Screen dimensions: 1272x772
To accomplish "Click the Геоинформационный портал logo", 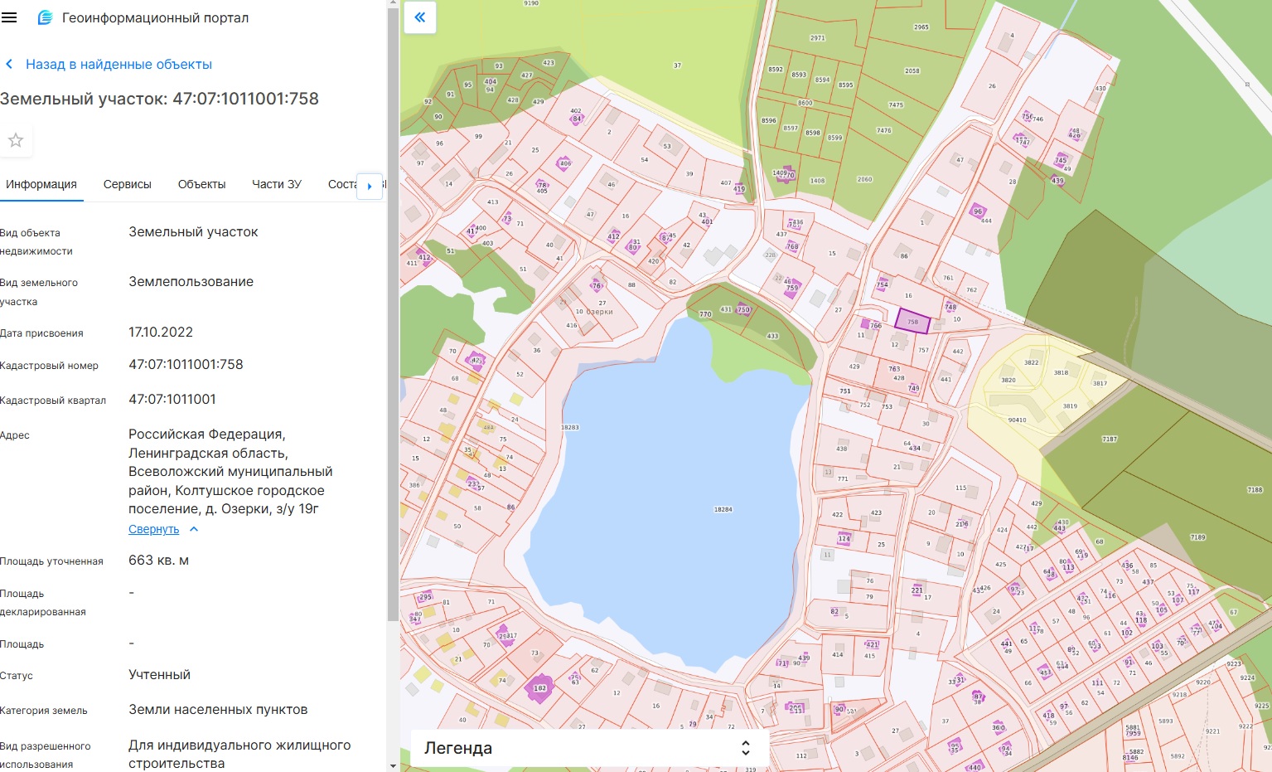I will pyautogui.click(x=46, y=17).
